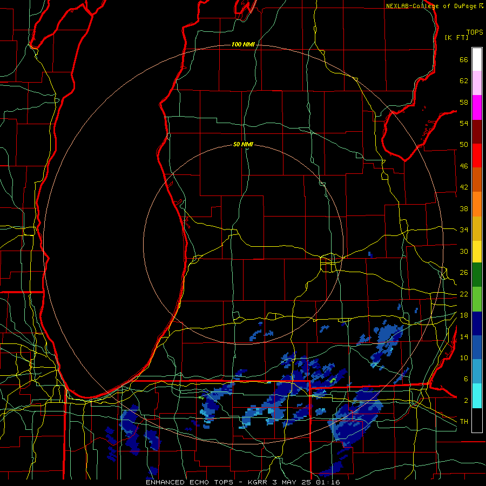Viewport: 486px width, 486px height.
Task: Click the light green 26 kft legend swatch
Action: click(x=477, y=299)
